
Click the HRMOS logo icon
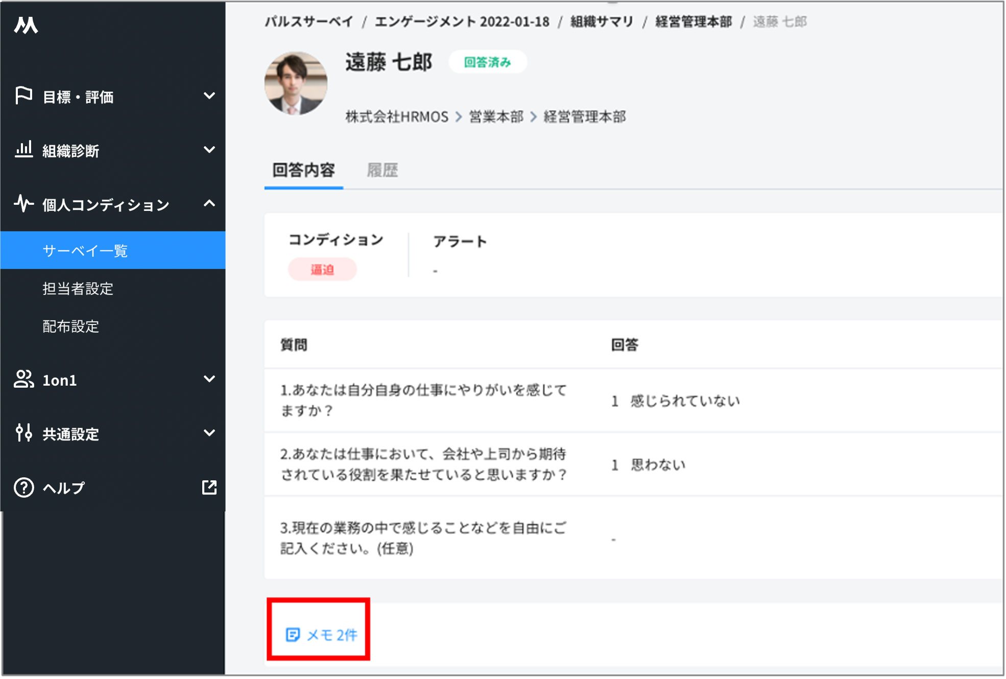point(26,25)
